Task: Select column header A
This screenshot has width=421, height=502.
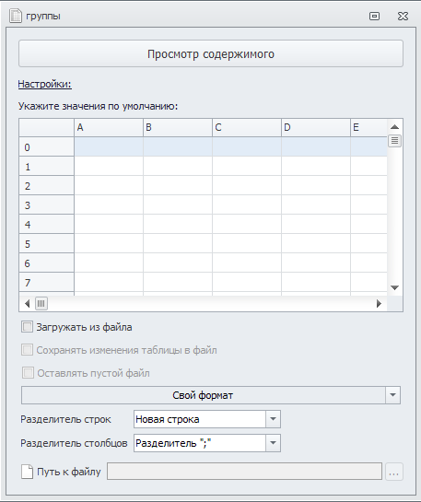Action: pos(109,127)
